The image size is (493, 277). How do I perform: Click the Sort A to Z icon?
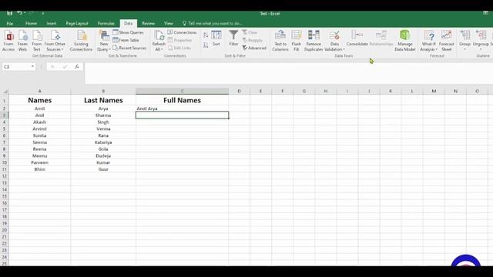coord(206,35)
